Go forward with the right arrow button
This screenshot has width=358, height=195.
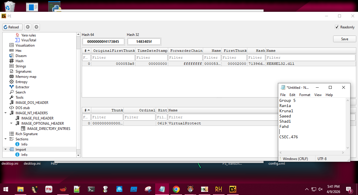coord(36,27)
